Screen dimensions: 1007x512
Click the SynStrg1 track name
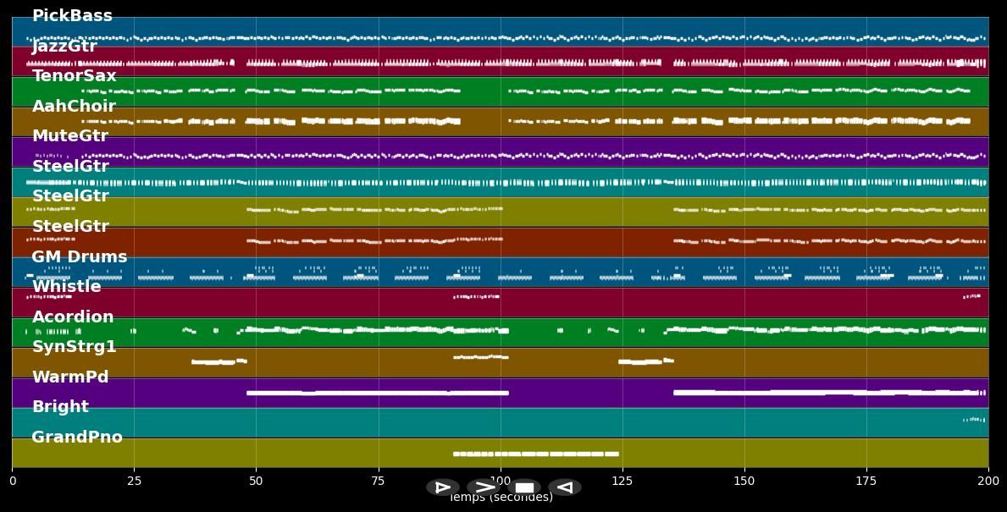click(75, 347)
